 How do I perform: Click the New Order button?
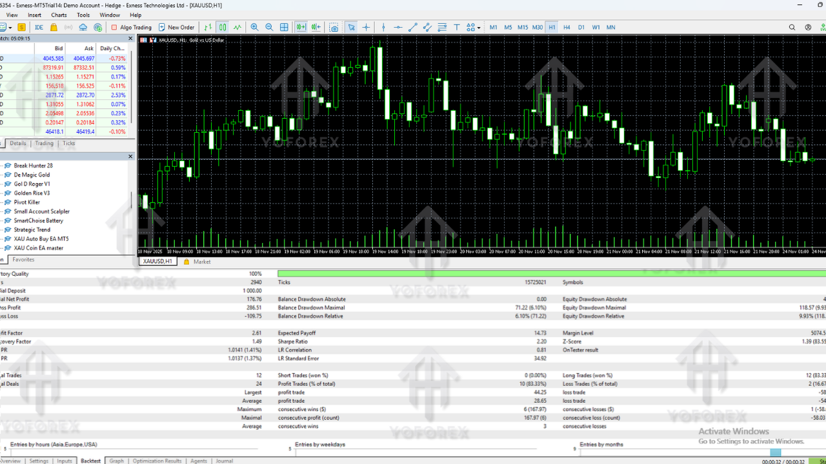[x=176, y=28]
